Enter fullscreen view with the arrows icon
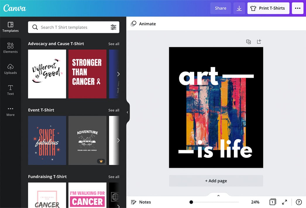Viewport: 306px width, 208px height. [284, 202]
